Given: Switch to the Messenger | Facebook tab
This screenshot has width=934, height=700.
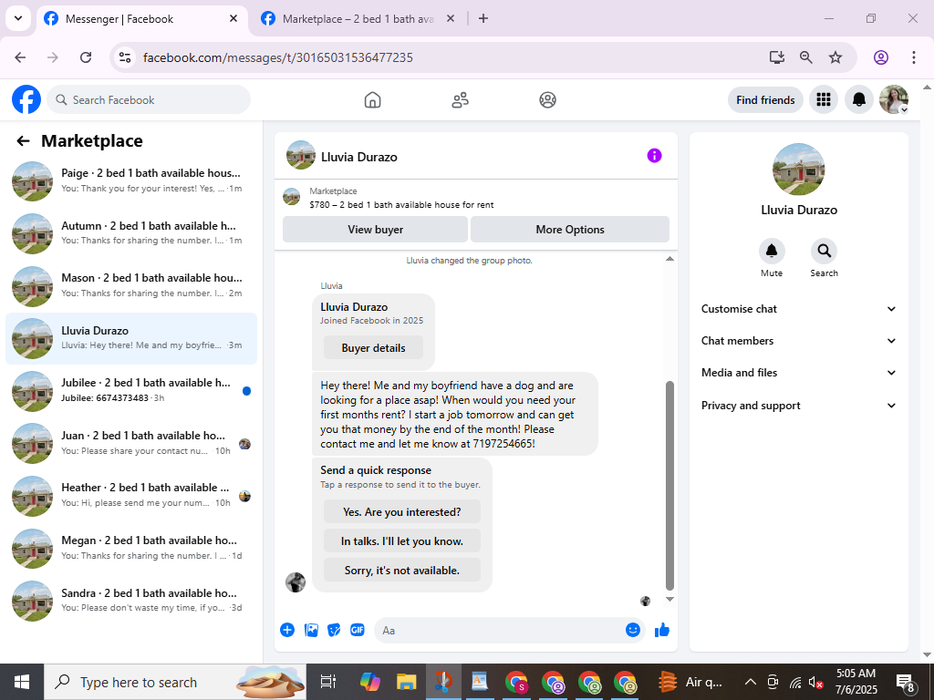Looking at the screenshot, I should 141,19.
